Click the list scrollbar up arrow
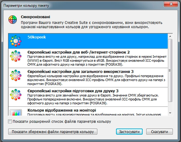This screenshot has height=142, width=181. tap(170, 36)
